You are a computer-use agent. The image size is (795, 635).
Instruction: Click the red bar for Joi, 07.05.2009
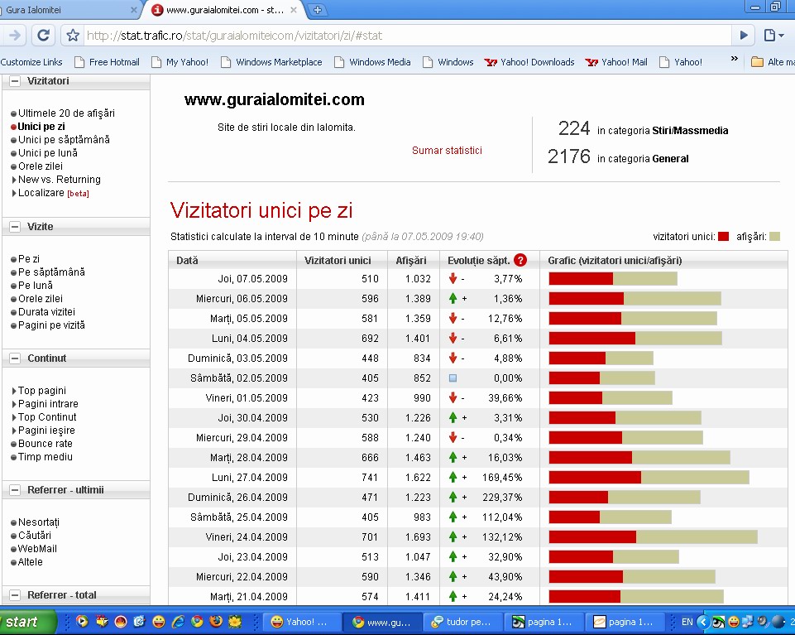pyautogui.click(x=581, y=279)
